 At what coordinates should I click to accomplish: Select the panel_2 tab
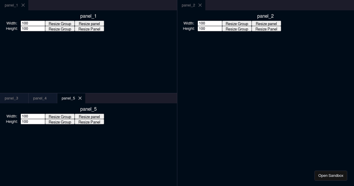(188, 5)
